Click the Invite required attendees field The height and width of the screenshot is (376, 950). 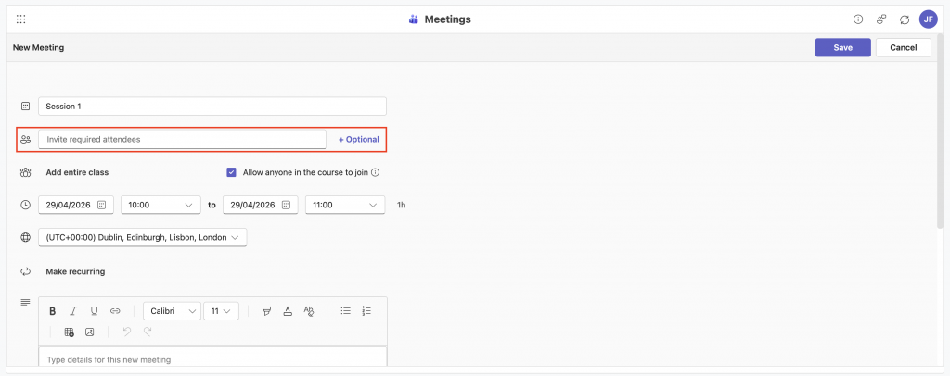pos(182,139)
